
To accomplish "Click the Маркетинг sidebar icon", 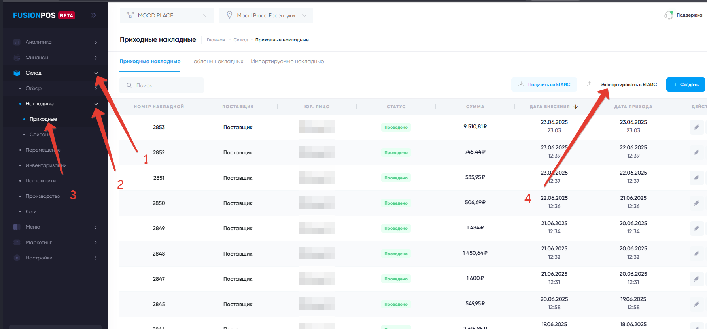I will [x=17, y=243].
